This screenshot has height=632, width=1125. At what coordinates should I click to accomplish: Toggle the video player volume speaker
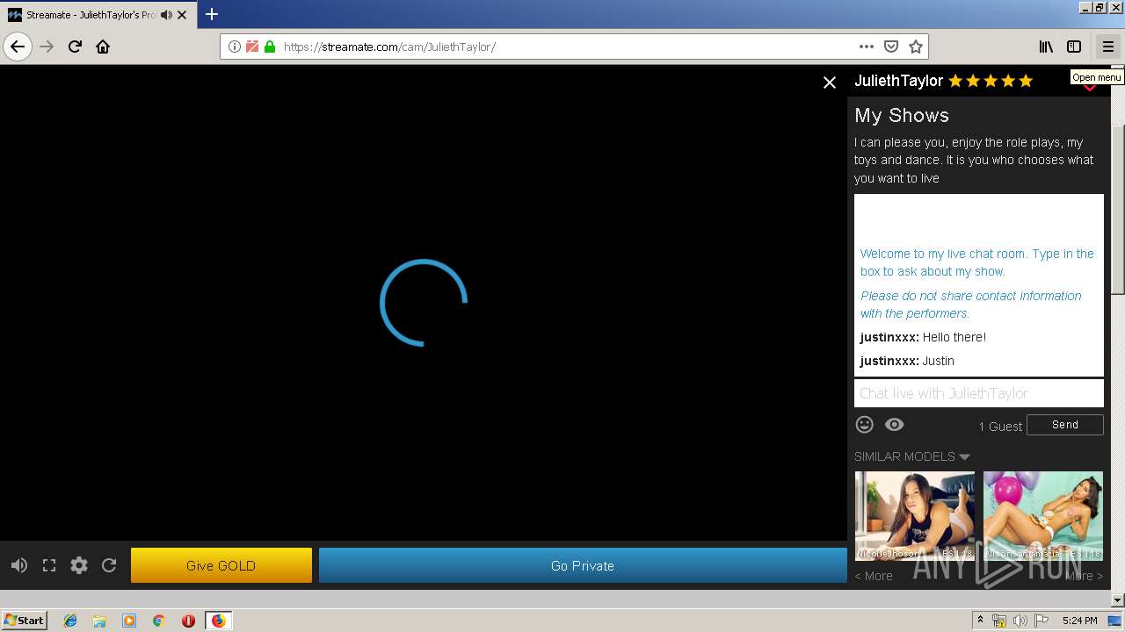click(18, 565)
